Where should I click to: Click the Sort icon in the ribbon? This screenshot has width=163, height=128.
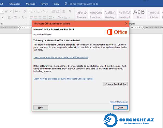[x=64, y=11]
